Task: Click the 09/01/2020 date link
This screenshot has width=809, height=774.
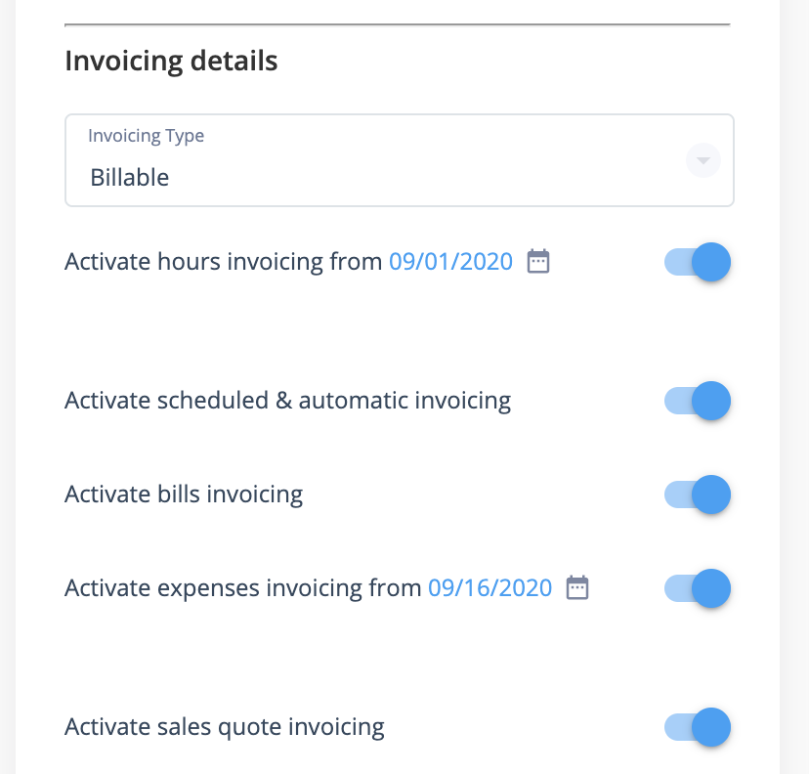Action: point(451,262)
